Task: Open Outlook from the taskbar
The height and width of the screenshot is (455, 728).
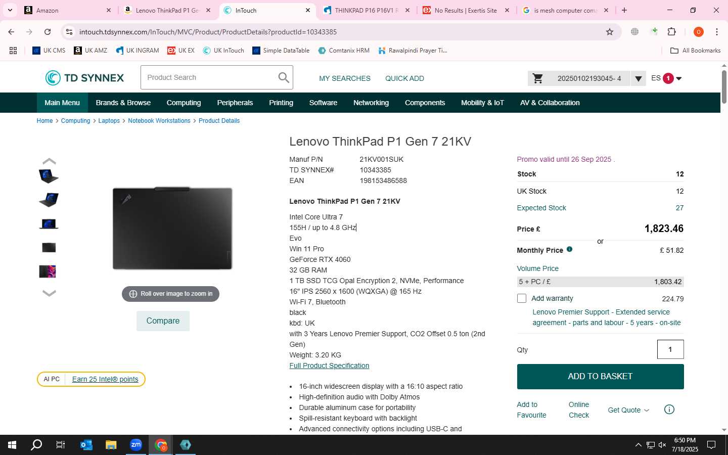Action: pyautogui.click(x=86, y=445)
